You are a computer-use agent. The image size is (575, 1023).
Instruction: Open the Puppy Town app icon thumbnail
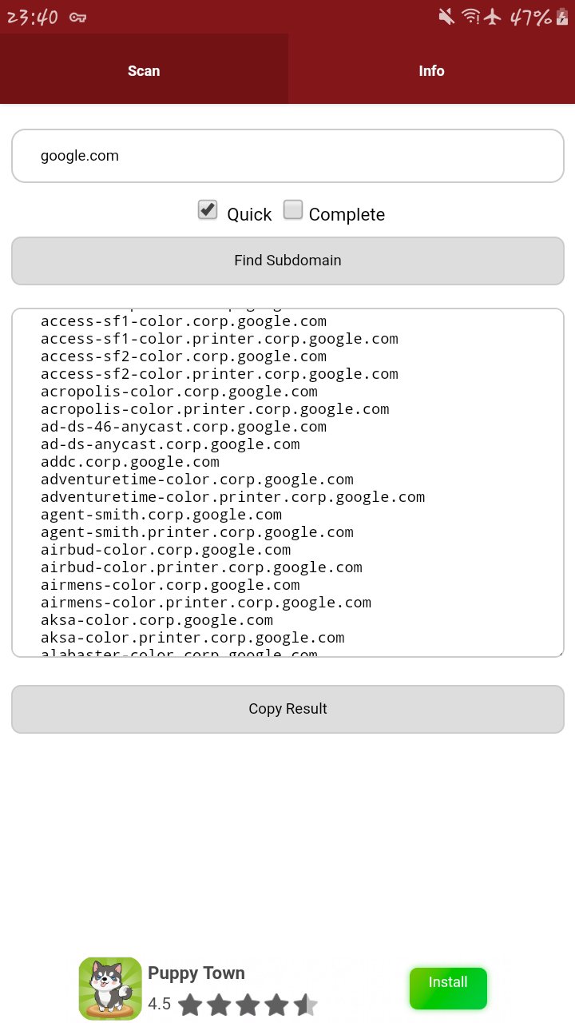click(109, 988)
